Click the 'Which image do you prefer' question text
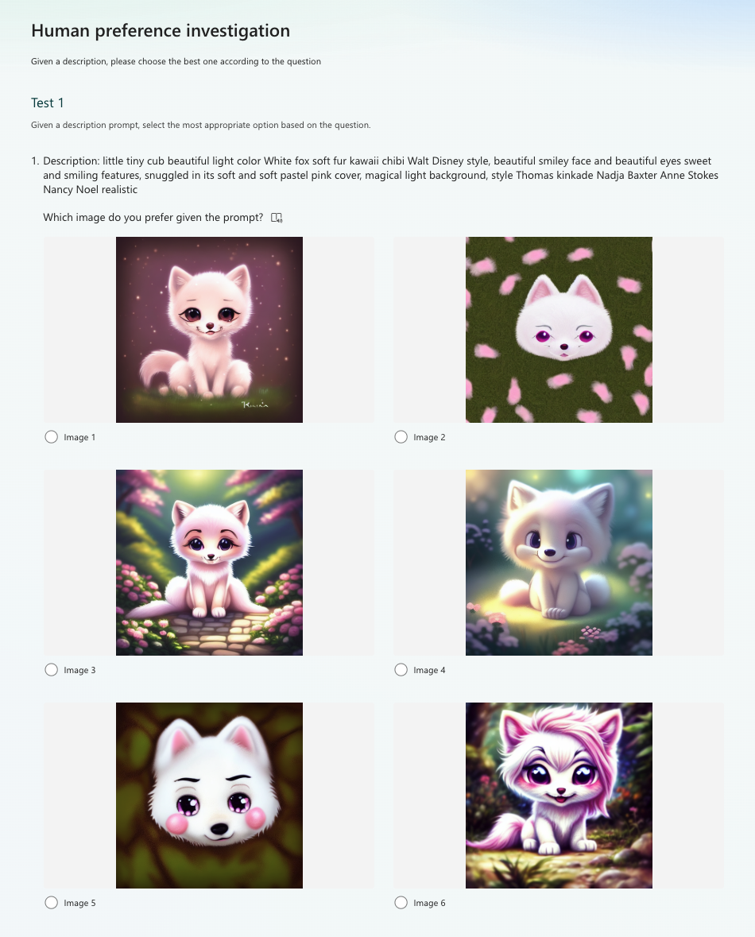Viewport: 755px width, 937px height. pos(153,218)
